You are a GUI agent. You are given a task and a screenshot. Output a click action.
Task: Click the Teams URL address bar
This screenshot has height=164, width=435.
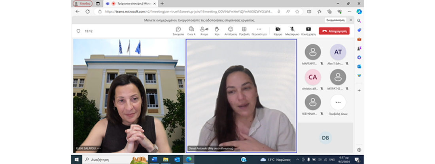[x=189, y=11]
